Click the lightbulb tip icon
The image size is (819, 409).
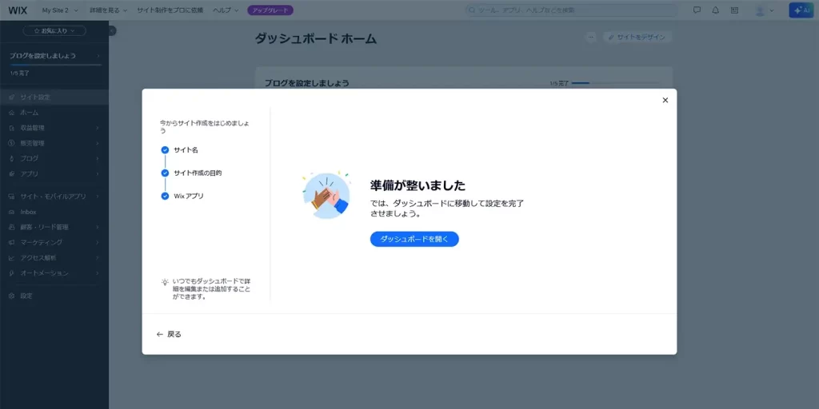[x=165, y=282]
